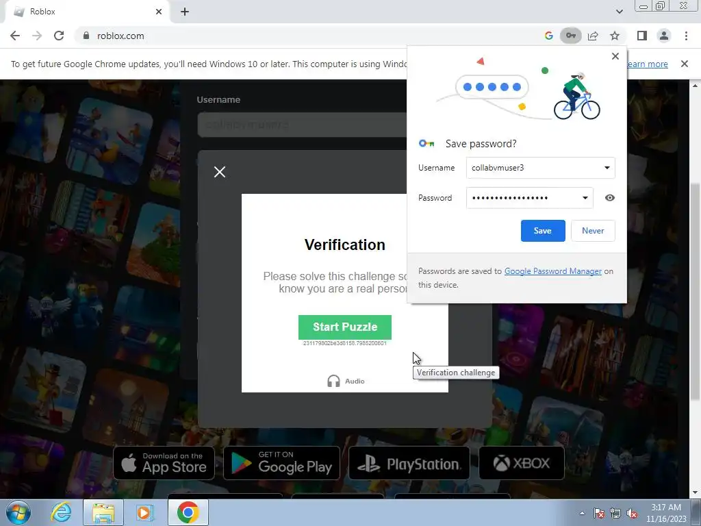Click the share page icon
Viewport: 701px width, 526px height.
[593, 36]
